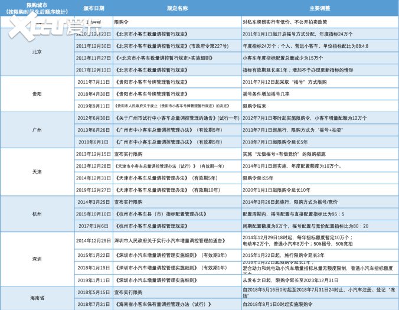Select the 贵阳 city cell
The image size is (399, 310).
click(x=37, y=94)
